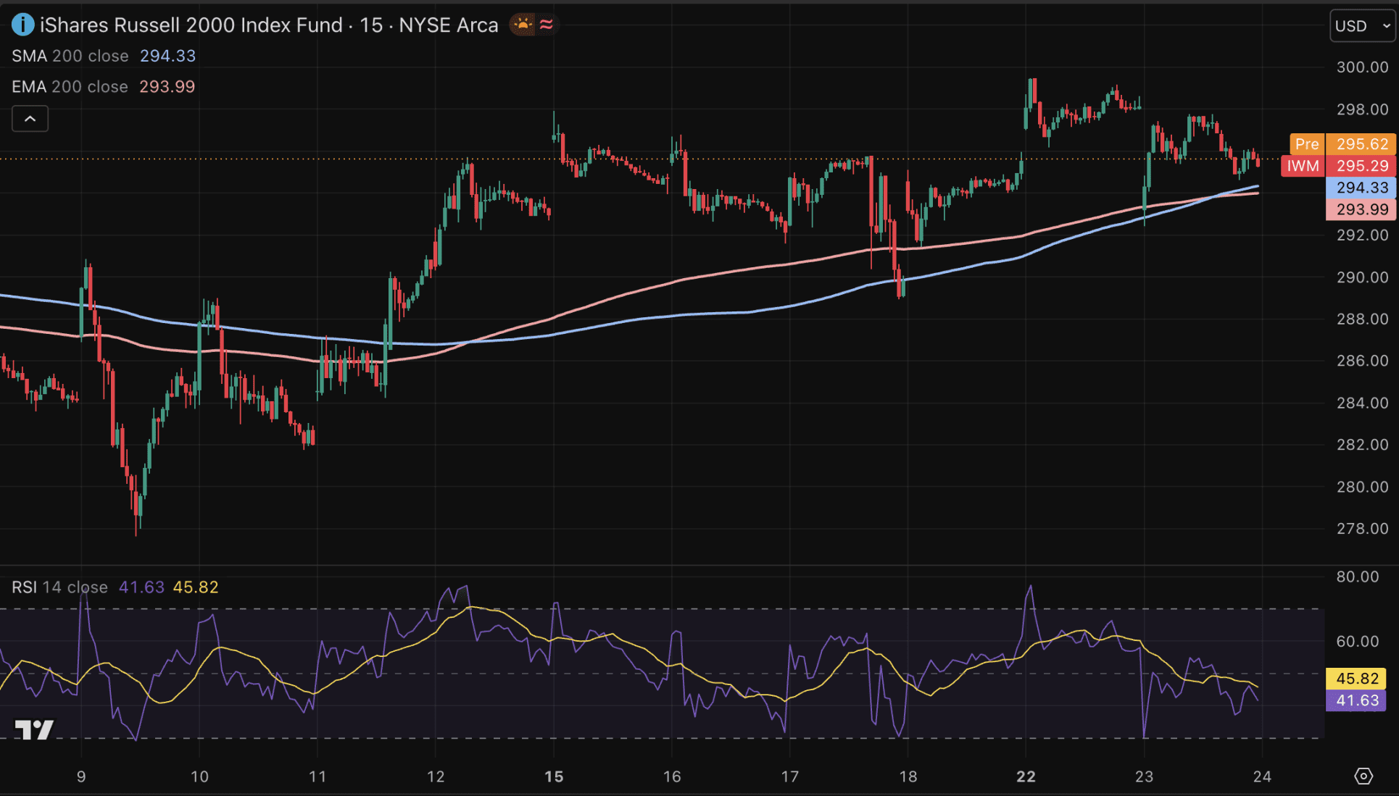Click date 24 on the time axis

pos(1262,776)
